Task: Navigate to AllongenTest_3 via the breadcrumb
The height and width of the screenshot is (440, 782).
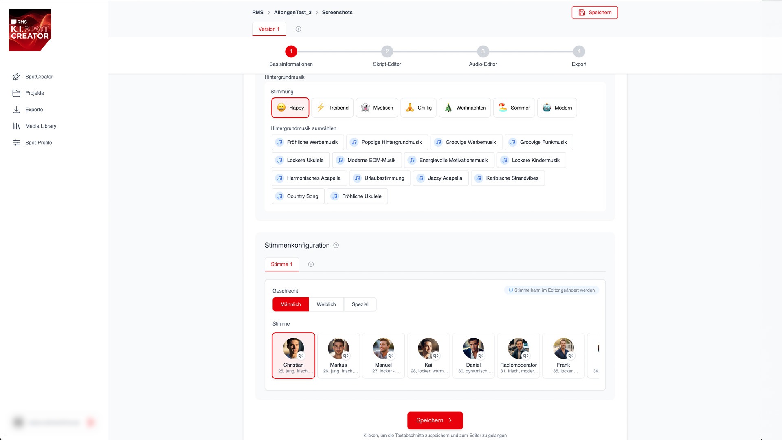Action: pyautogui.click(x=292, y=12)
